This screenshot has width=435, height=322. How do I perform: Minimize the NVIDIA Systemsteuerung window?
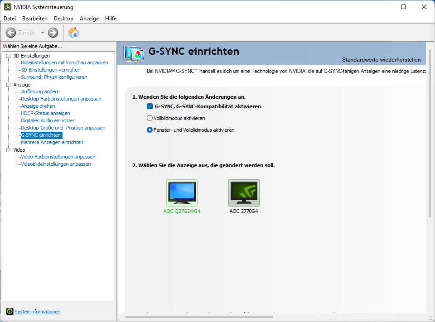(x=383, y=7)
